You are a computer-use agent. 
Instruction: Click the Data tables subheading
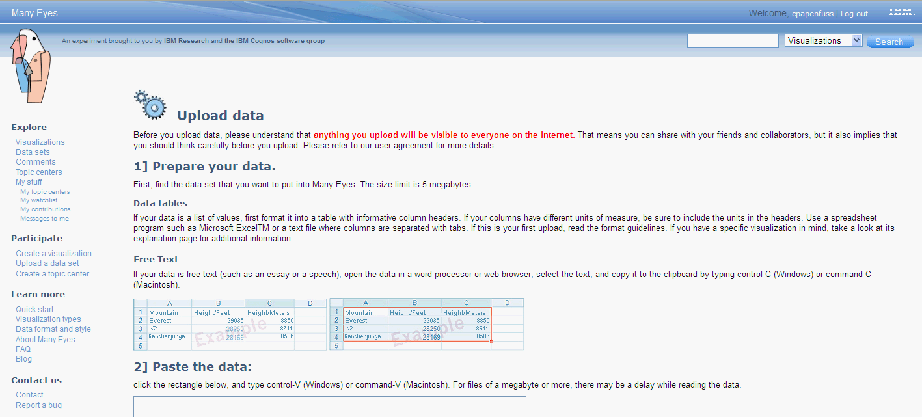pyautogui.click(x=160, y=204)
